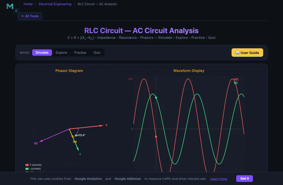Open the User Guide

[x=247, y=53]
